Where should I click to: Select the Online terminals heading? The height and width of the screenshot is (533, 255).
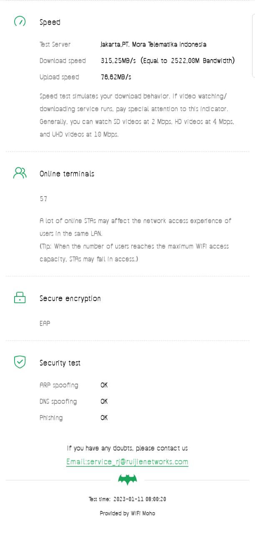(67, 174)
